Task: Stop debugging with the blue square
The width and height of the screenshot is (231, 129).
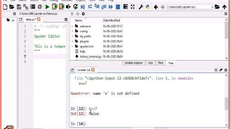Action: pyautogui.click(x=118, y=7)
